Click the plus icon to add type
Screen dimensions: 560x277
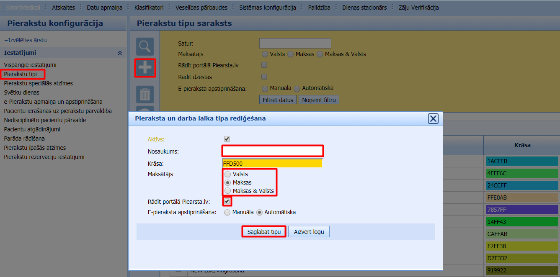[x=145, y=68]
